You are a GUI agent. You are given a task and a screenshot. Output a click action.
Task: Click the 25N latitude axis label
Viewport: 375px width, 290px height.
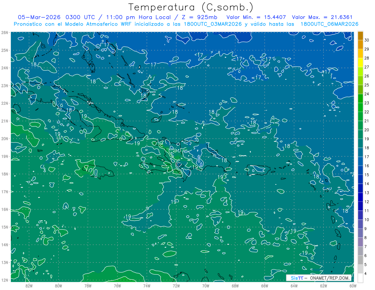[x=4, y=50]
